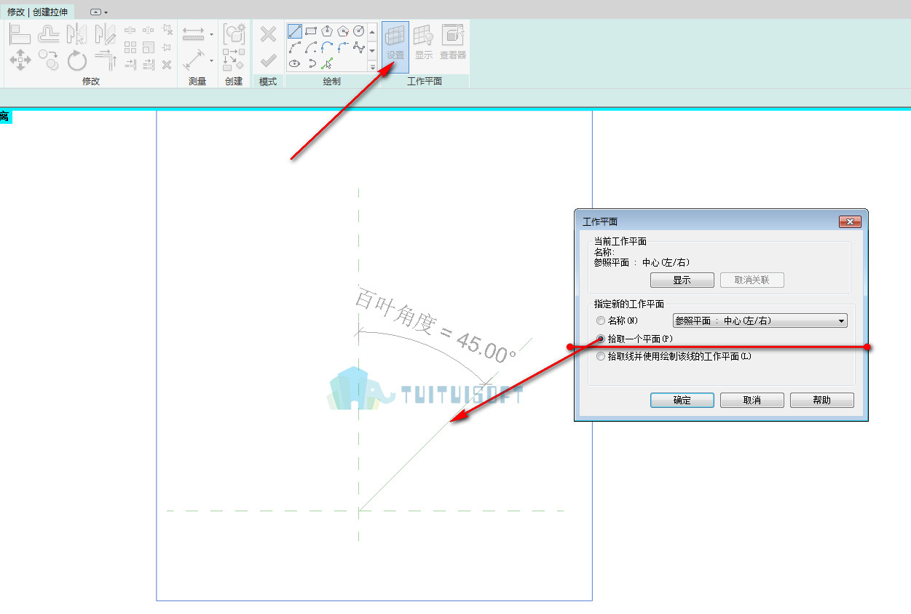Use Mirror - Draw Axis tool
The height and width of the screenshot is (614, 911).
point(106,34)
